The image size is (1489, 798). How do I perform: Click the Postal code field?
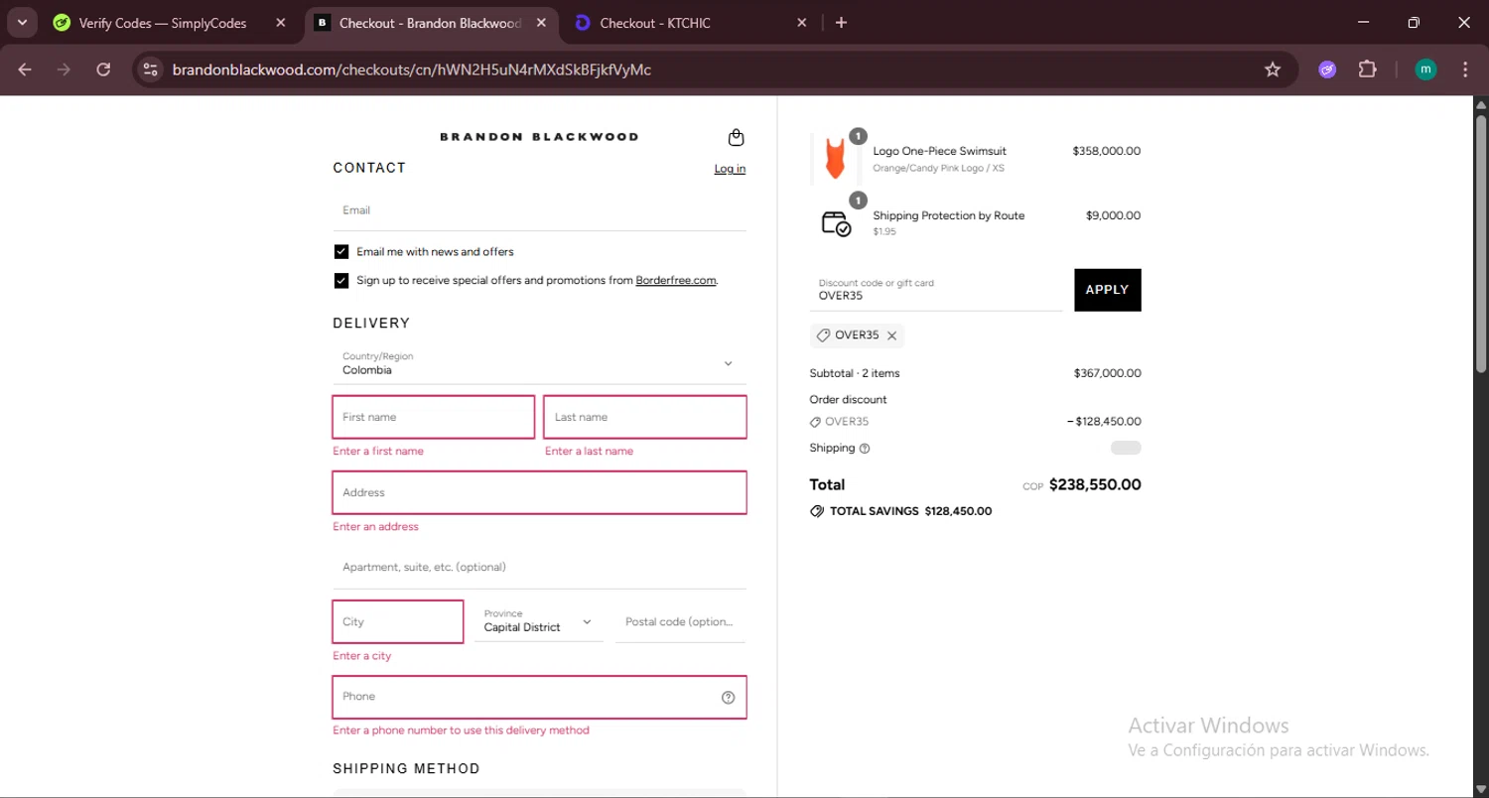pos(680,621)
